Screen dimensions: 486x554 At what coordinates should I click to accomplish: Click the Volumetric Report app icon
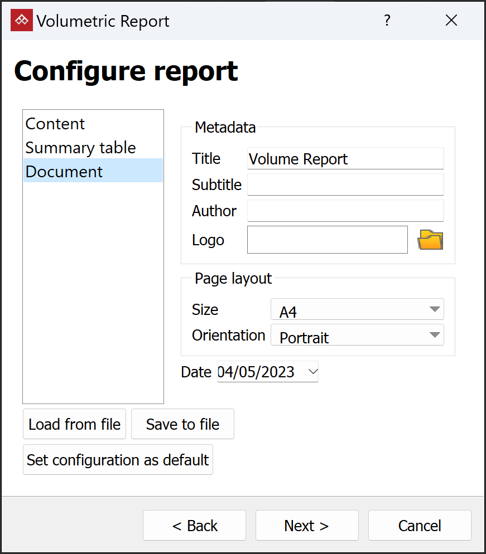[22, 21]
